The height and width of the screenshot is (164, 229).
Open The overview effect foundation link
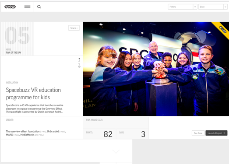(x=23, y=132)
